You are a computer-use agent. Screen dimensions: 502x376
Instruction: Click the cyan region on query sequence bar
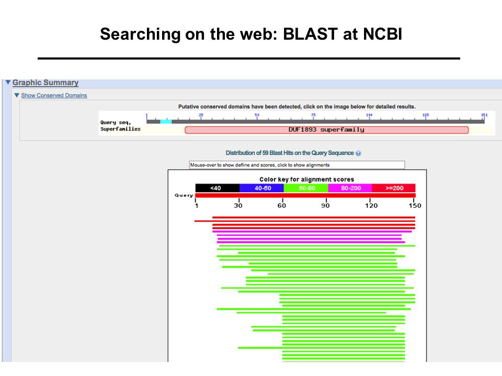click(166, 122)
